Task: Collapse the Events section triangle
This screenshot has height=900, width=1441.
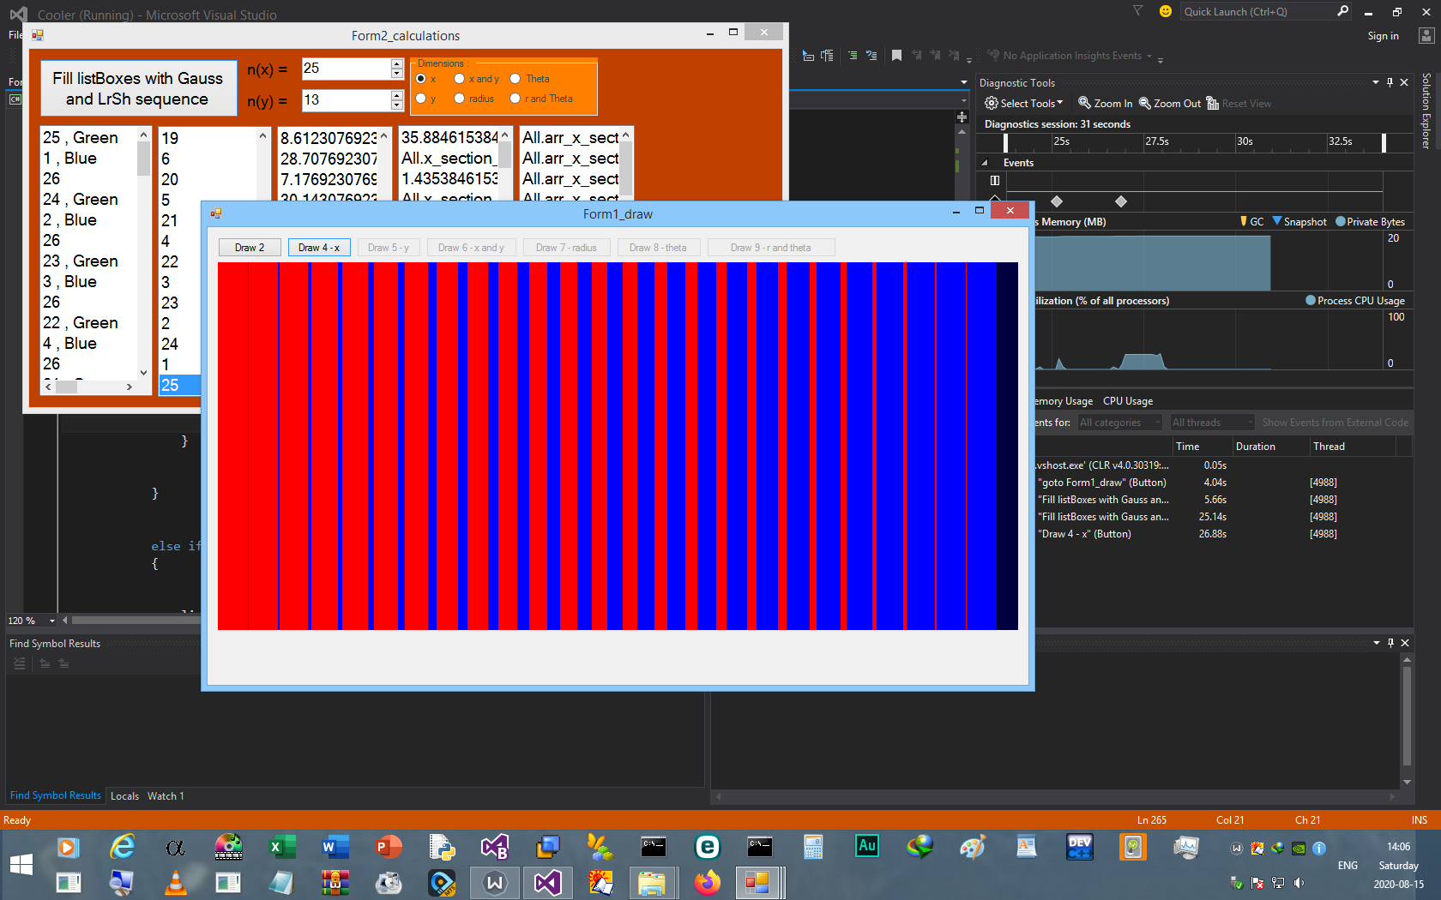Action: [x=985, y=163]
